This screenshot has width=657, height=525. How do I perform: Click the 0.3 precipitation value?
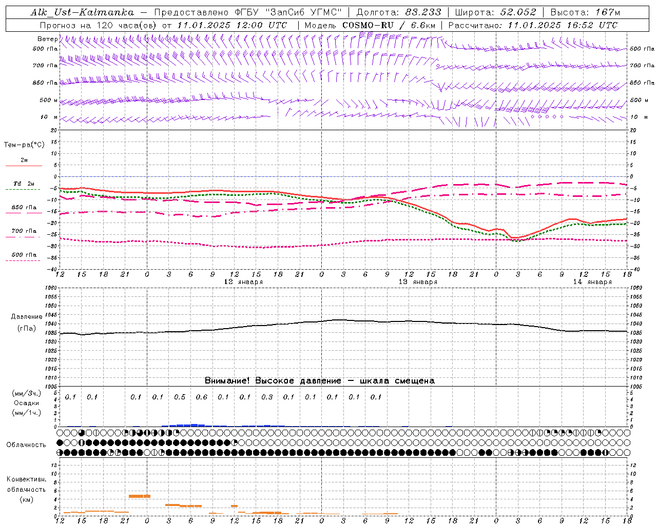click(267, 397)
